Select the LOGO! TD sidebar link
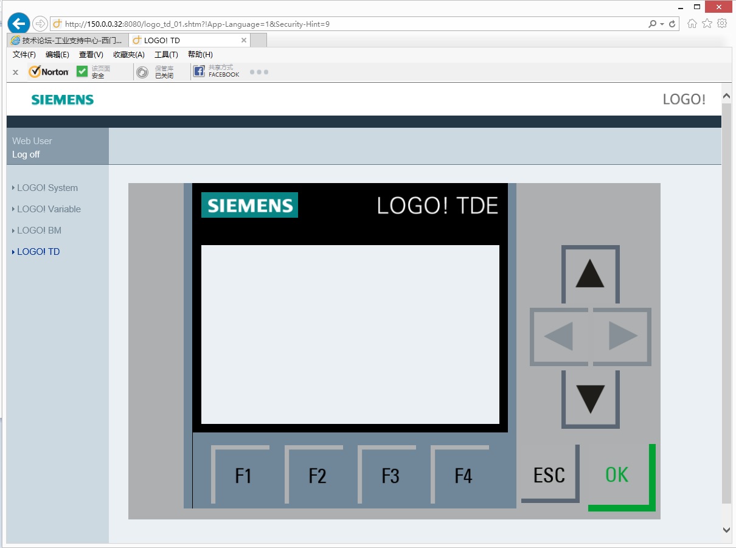 tap(38, 252)
